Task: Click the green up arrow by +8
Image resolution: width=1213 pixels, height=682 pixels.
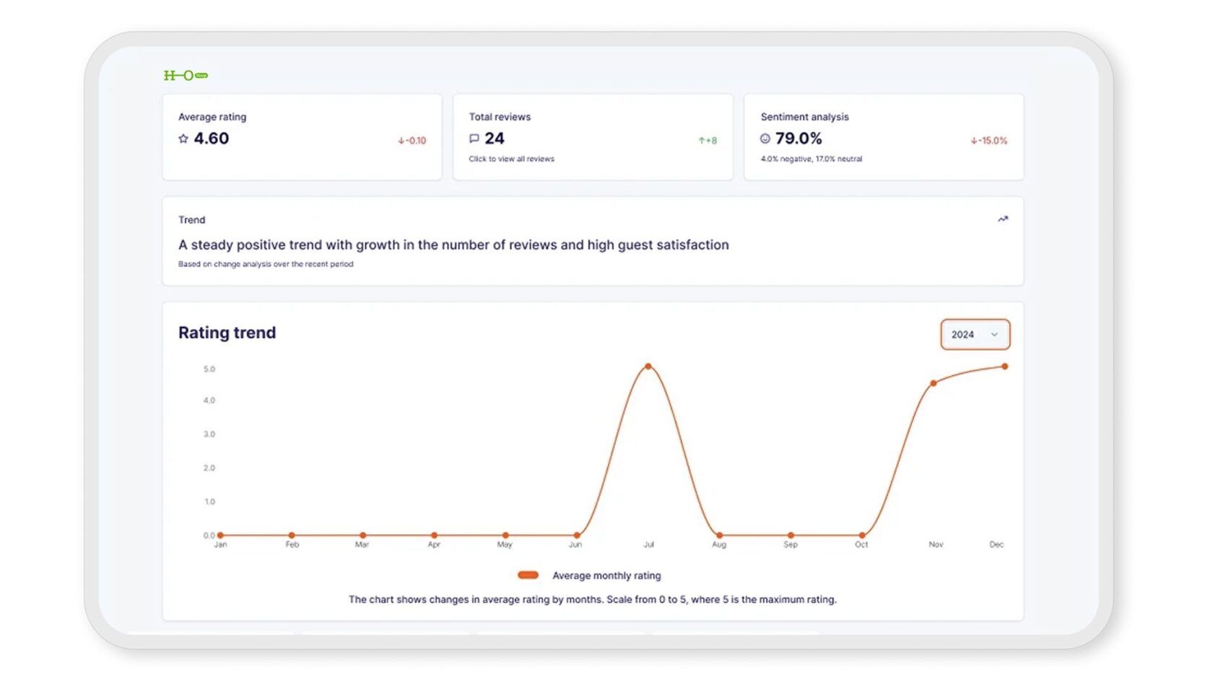Action: point(701,141)
